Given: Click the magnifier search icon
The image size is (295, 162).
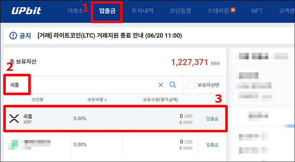Looking at the screenshot, I should [x=173, y=85].
